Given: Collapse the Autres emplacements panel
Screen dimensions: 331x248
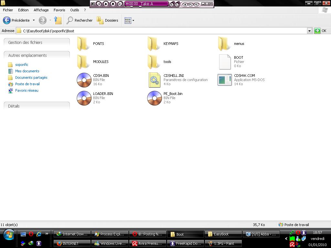Looking at the screenshot, I should click(x=37, y=55).
